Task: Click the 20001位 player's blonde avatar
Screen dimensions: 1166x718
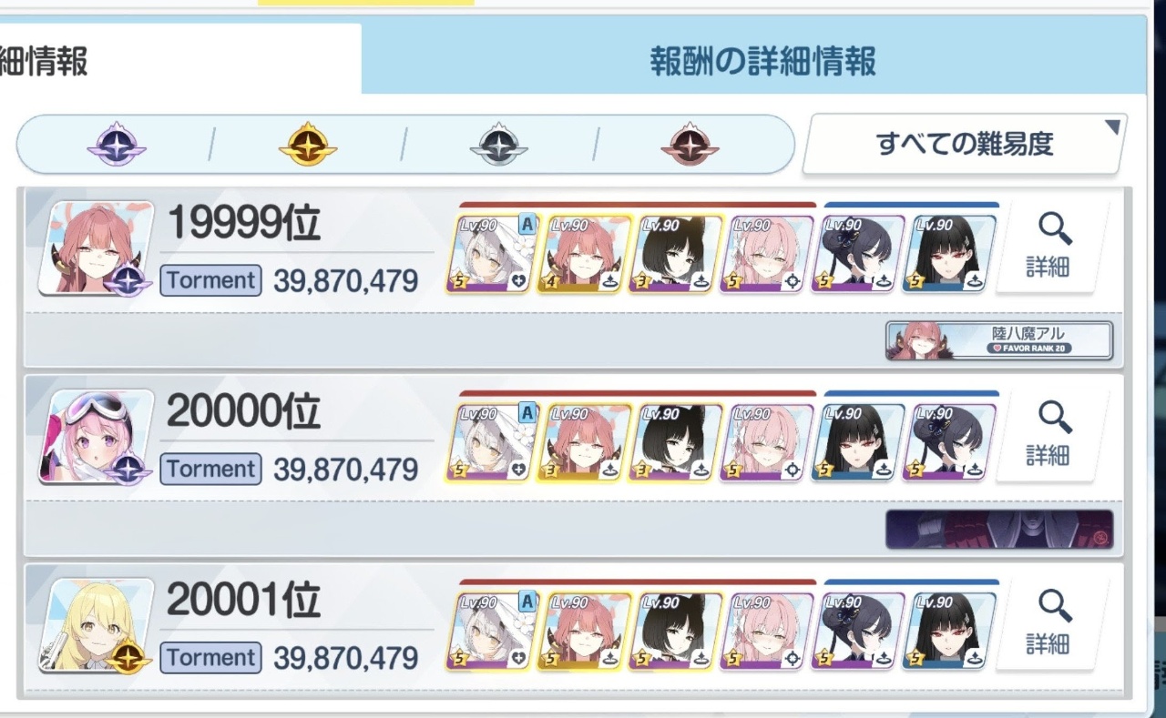Action: (x=96, y=625)
